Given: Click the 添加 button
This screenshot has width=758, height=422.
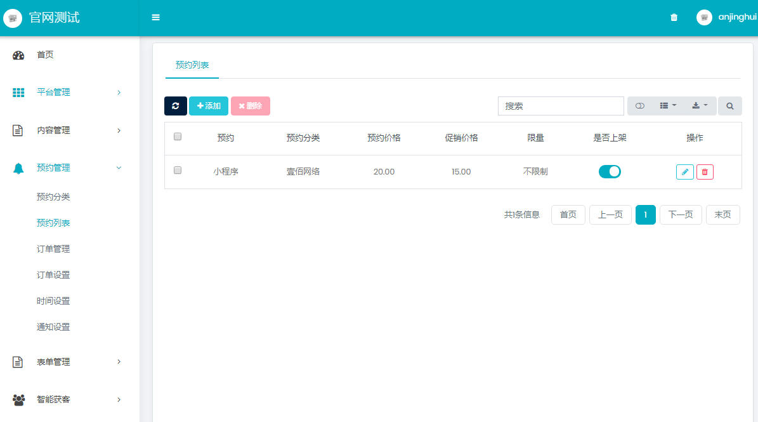Looking at the screenshot, I should click(209, 106).
